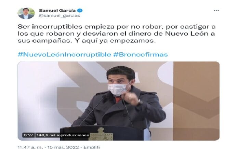
Task: Open the #NuevoLeónIncorruptible hashtag
Action: tap(64, 54)
